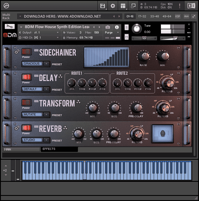This screenshot has height=201, width=199.
Task: Click the Delay randomize fan icon
Action: (60, 77)
